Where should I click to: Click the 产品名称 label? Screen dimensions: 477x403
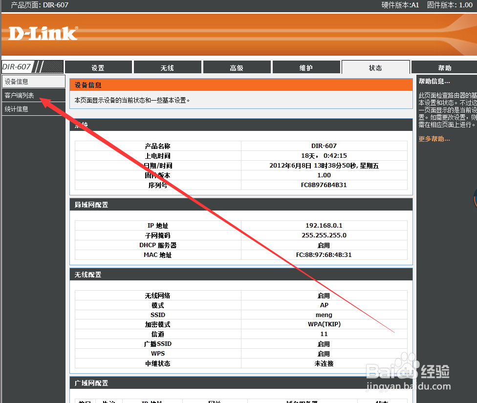tap(158, 146)
